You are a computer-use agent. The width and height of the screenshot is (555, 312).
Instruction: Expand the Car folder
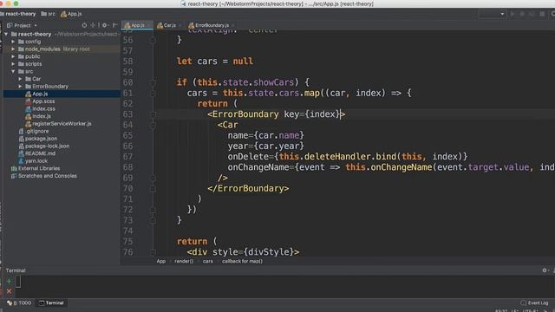20,79
